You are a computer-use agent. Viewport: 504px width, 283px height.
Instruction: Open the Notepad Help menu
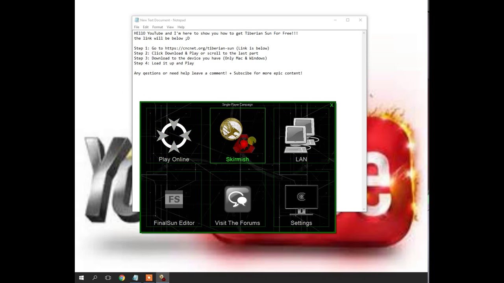(181, 27)
